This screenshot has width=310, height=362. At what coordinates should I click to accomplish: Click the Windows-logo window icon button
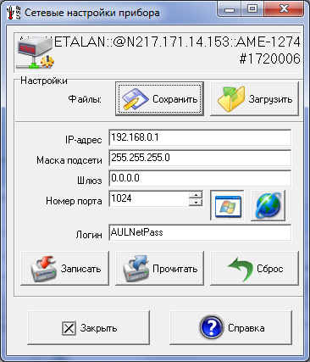227,205
